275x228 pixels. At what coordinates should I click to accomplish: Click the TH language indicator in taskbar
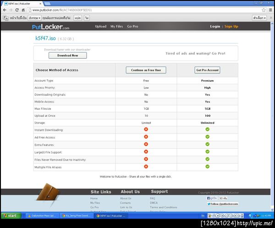point(203,216)
